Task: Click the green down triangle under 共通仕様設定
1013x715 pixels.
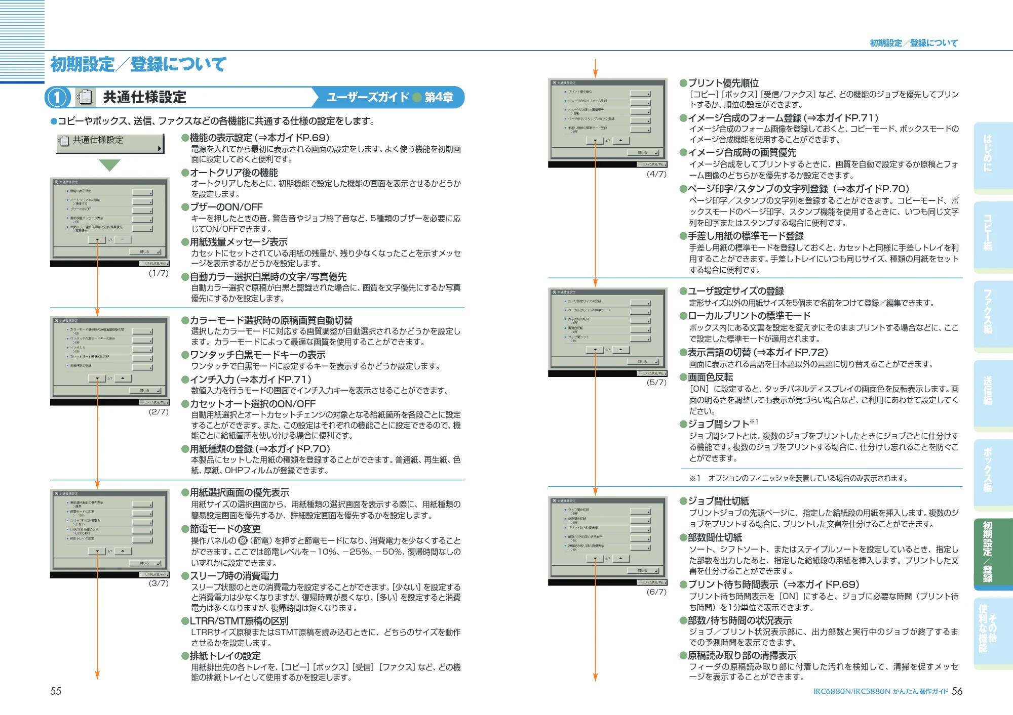Action: click(109, 165)
